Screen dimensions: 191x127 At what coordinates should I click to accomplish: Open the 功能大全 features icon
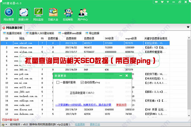coord(53,13)
